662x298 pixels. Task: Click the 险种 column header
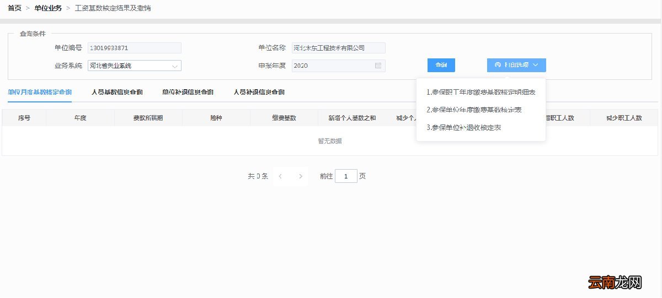click(x=216, y=118)
